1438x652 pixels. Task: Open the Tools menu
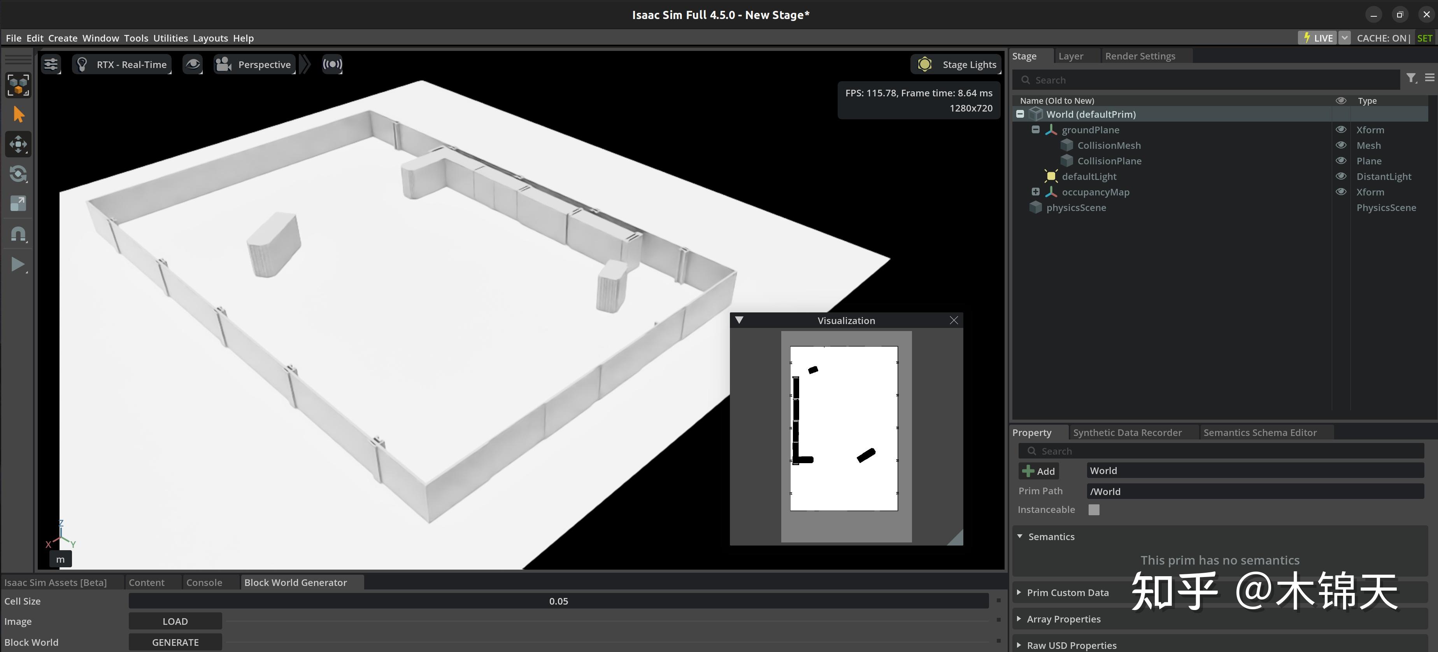(136, 38)
